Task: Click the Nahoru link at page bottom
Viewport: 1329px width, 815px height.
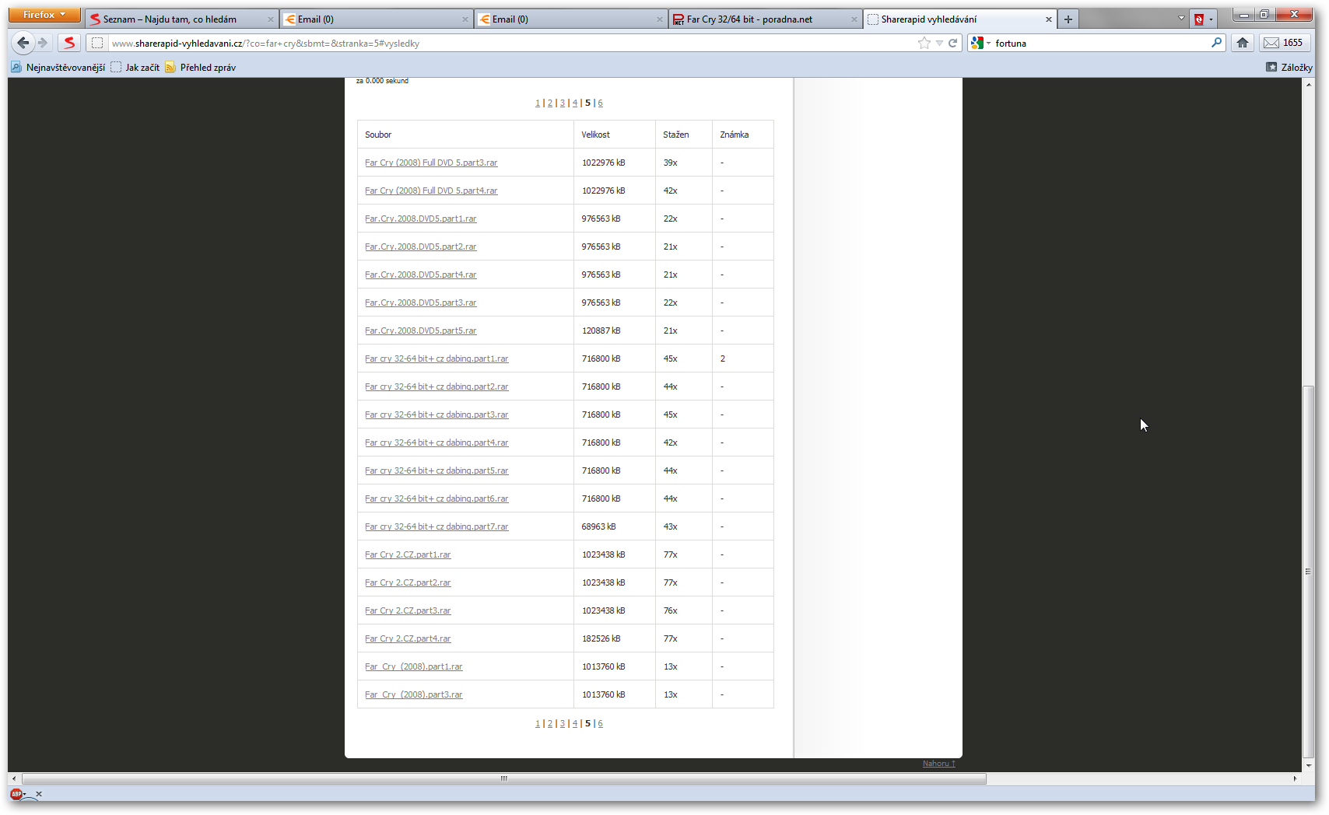Action: pyautogui.click(x=938, y=764)
